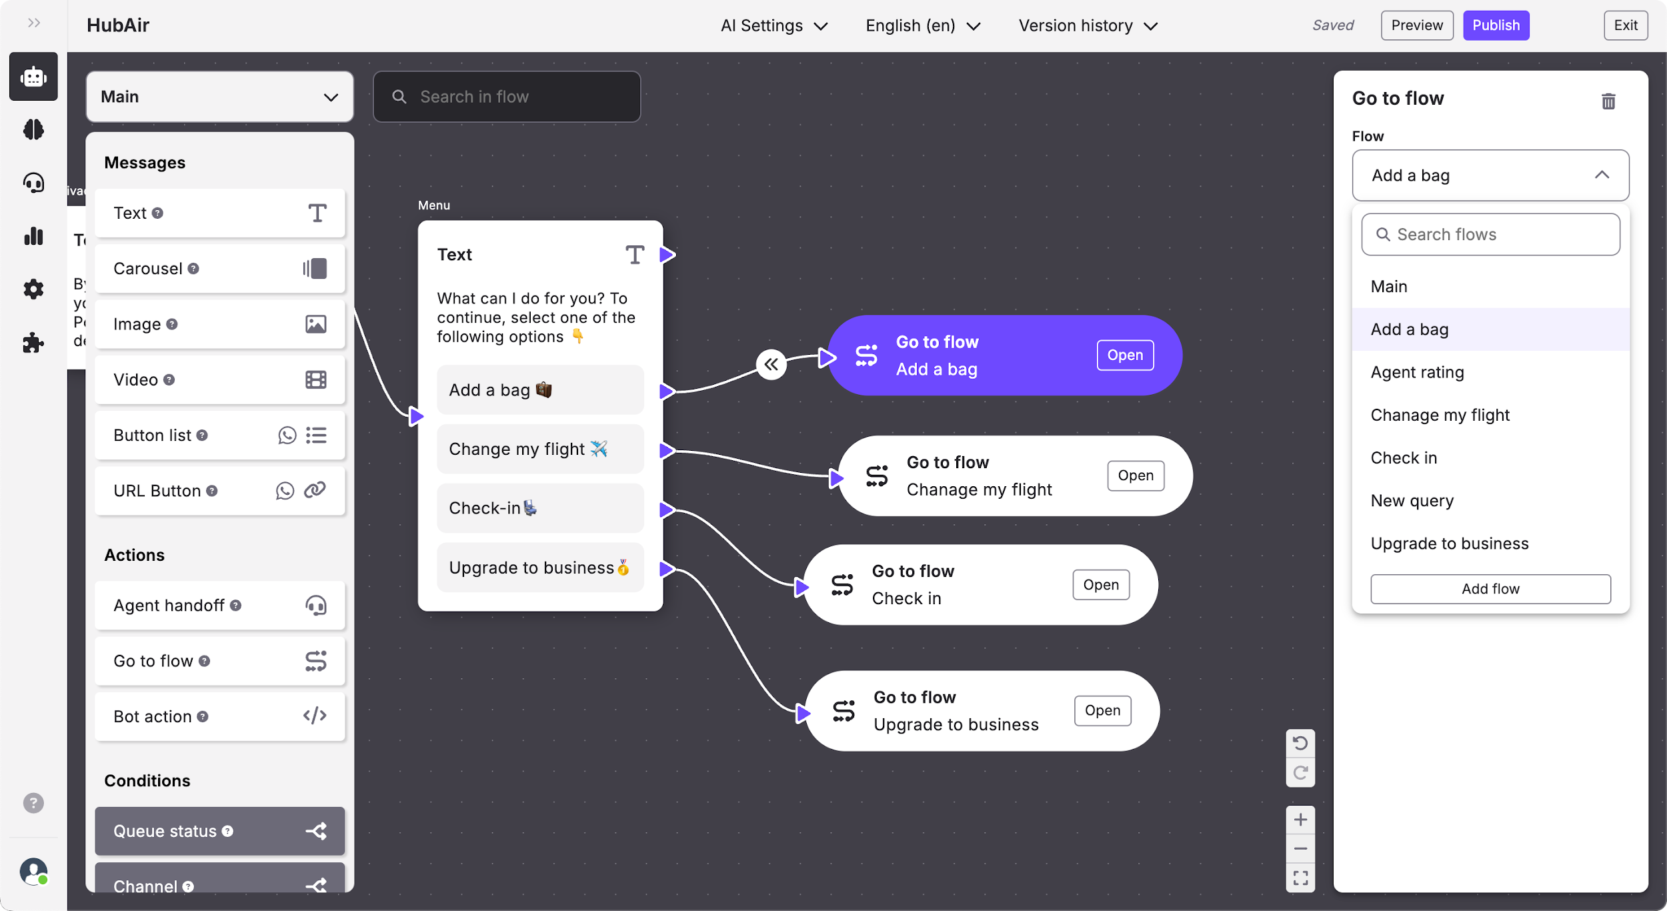Select Check in from the flow list
This screenshot has height=911, width=1667.
coord(1404,458)
